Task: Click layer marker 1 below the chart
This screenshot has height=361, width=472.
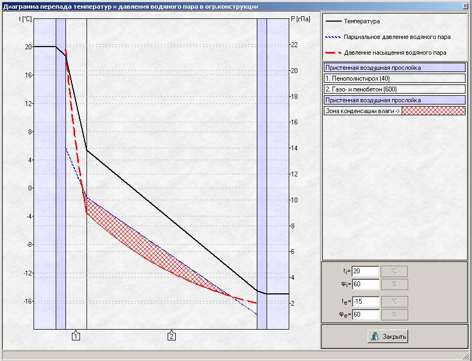Action: 76,336
